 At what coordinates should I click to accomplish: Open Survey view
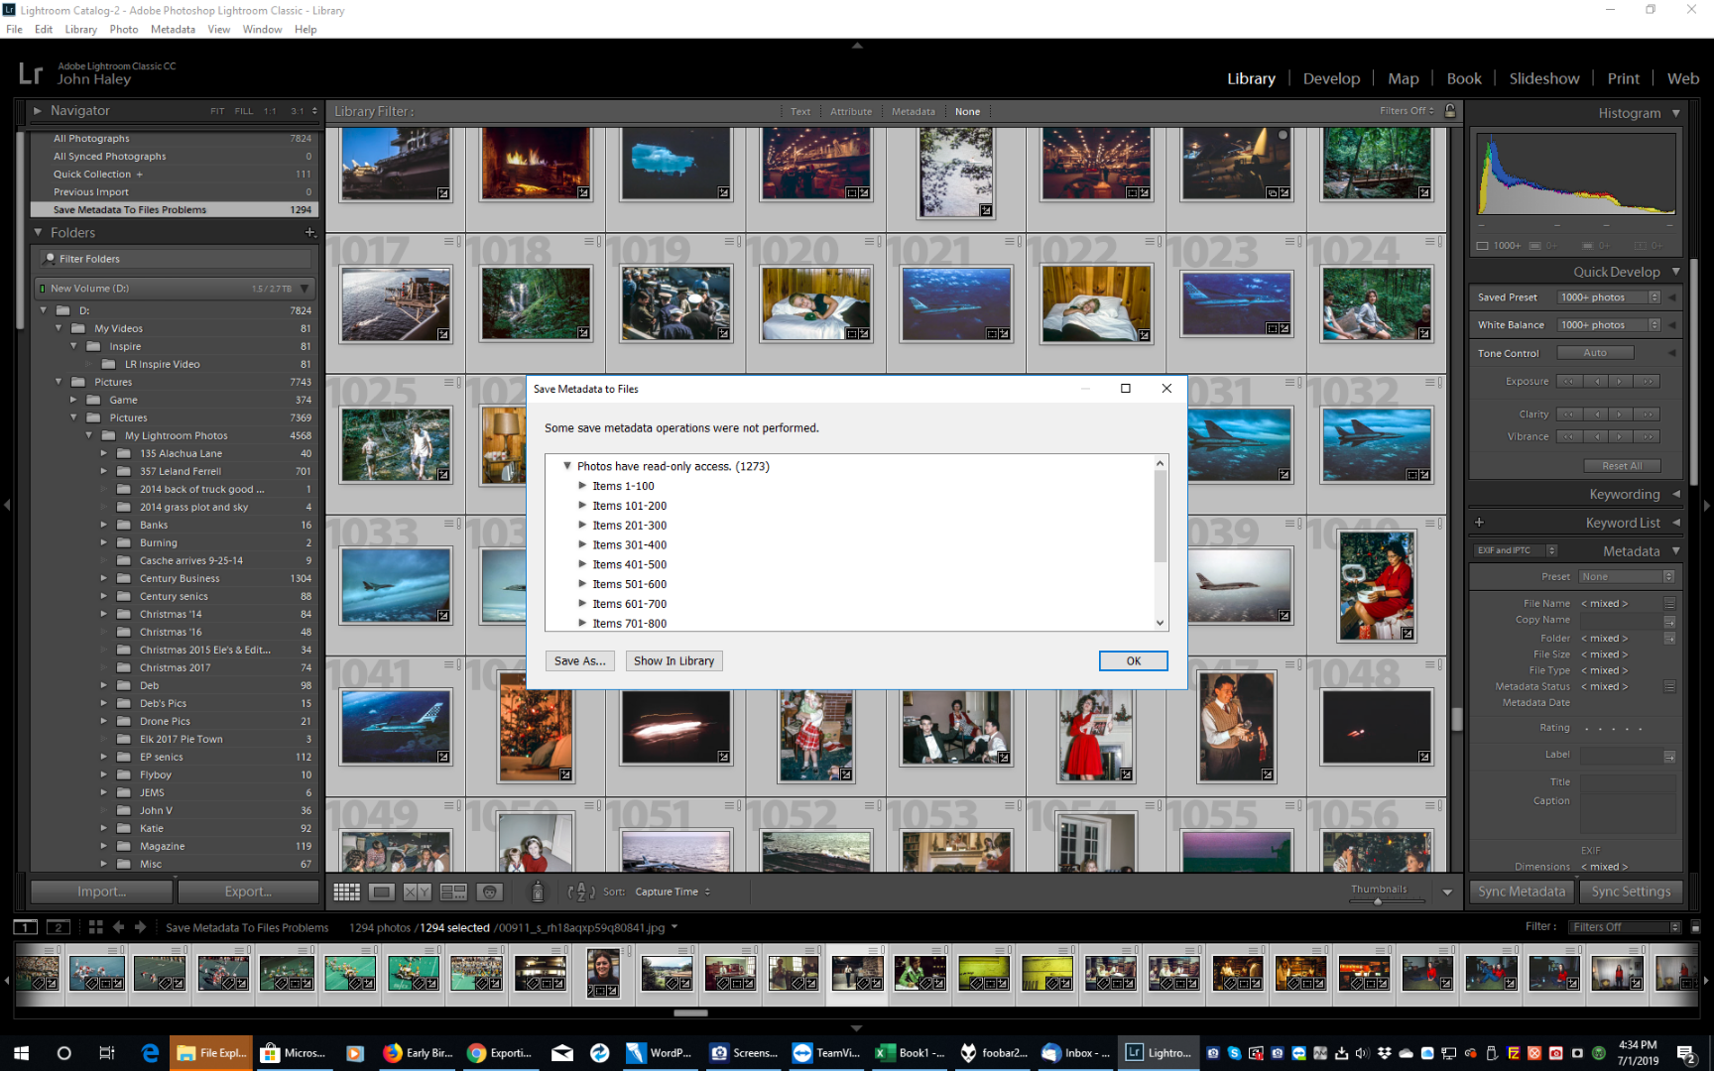coord(453,892)
